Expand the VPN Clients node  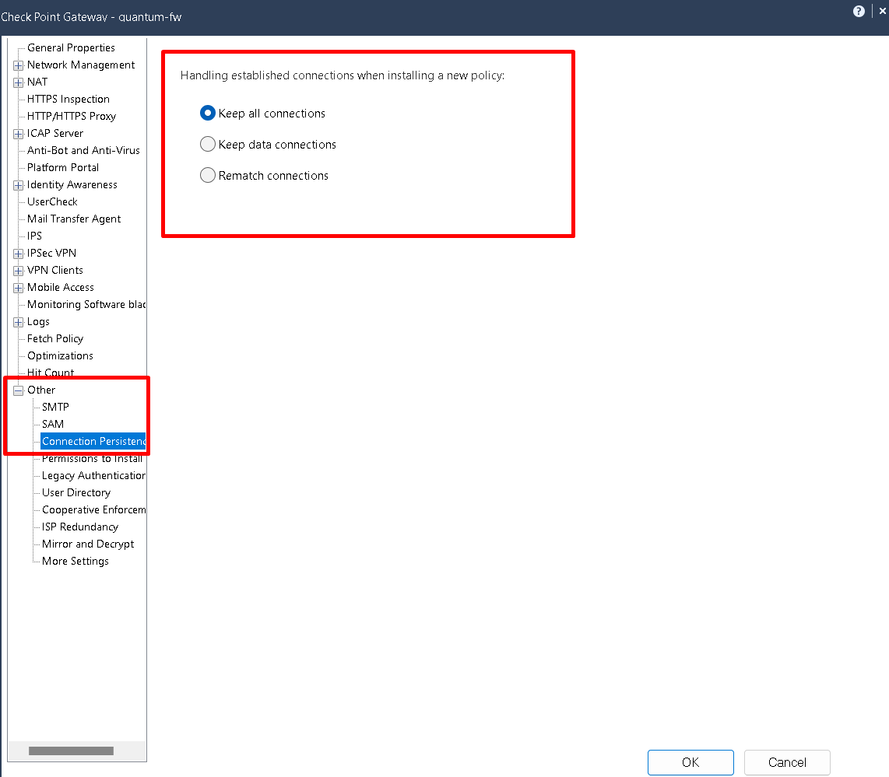pyautogui.click(x=18, y=271)
